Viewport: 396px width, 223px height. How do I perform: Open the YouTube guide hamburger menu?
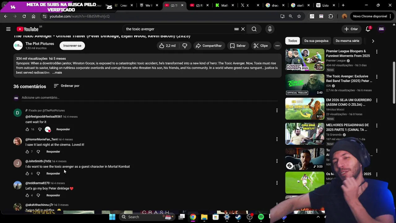8,29
